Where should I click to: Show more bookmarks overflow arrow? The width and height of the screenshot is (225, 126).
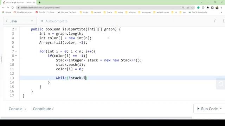221,12
